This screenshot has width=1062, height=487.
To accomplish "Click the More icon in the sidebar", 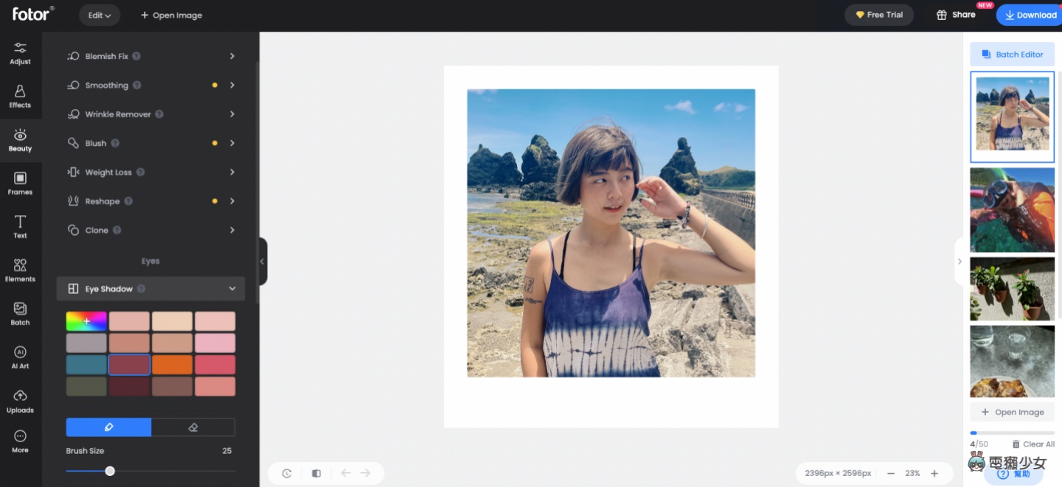I will [x=20, y=441].
